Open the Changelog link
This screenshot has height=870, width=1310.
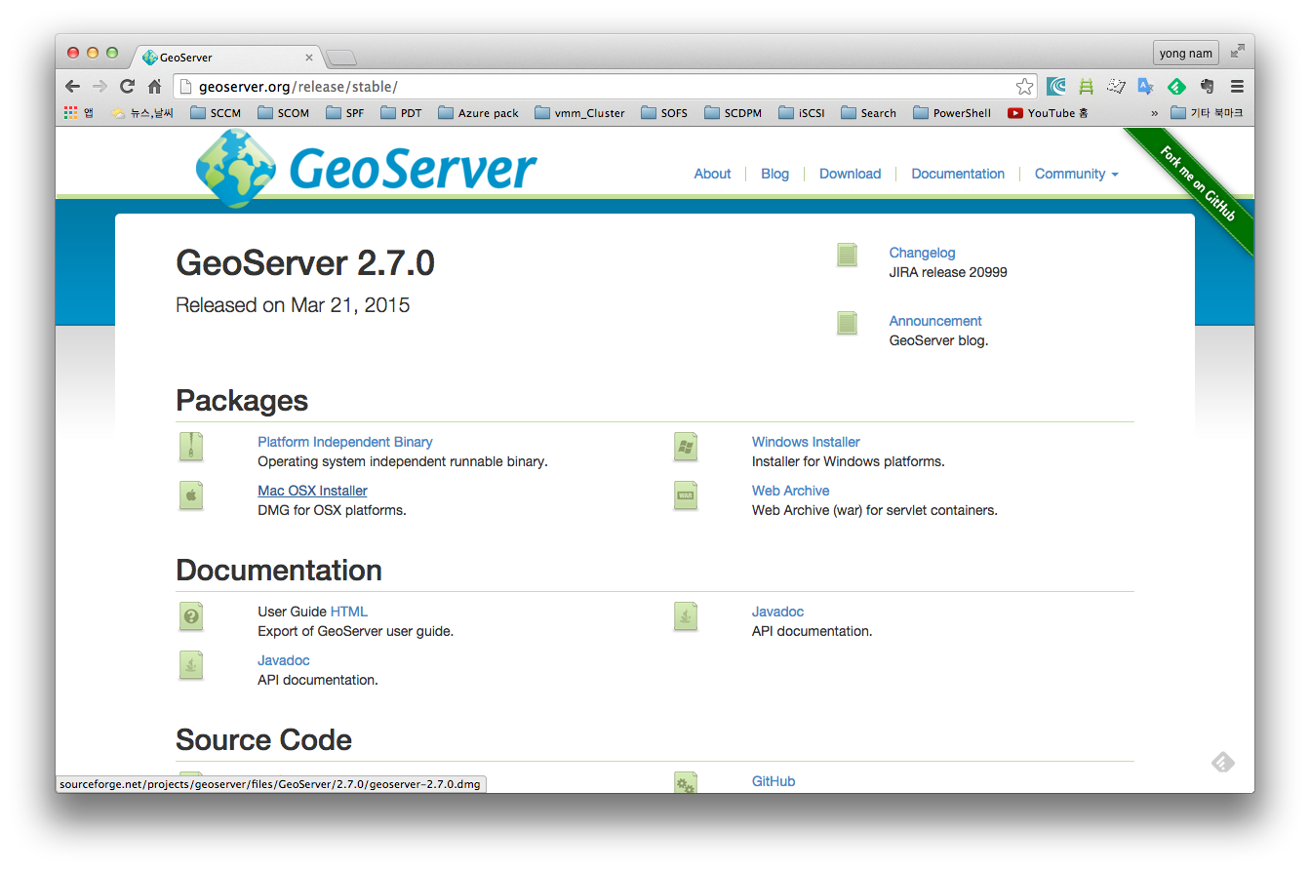[922, 253]
